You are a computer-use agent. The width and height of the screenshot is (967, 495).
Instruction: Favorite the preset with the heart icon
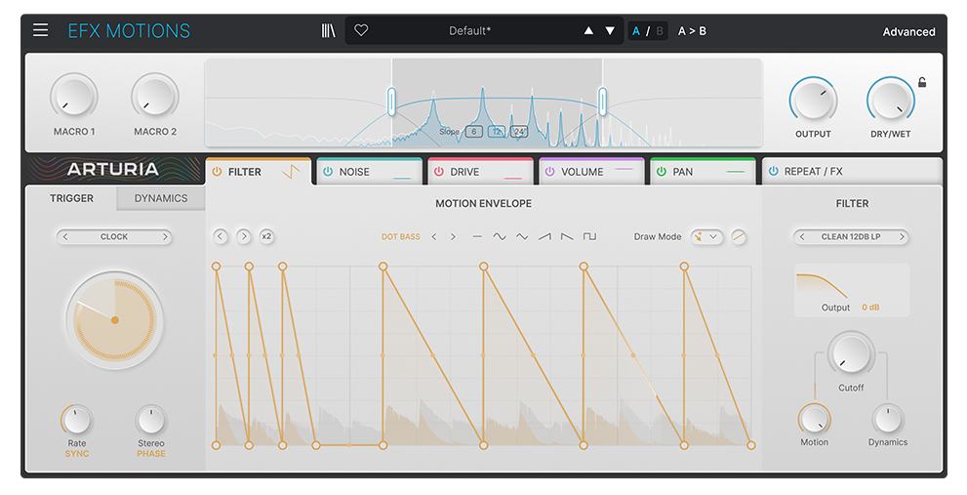click(361, 31)
